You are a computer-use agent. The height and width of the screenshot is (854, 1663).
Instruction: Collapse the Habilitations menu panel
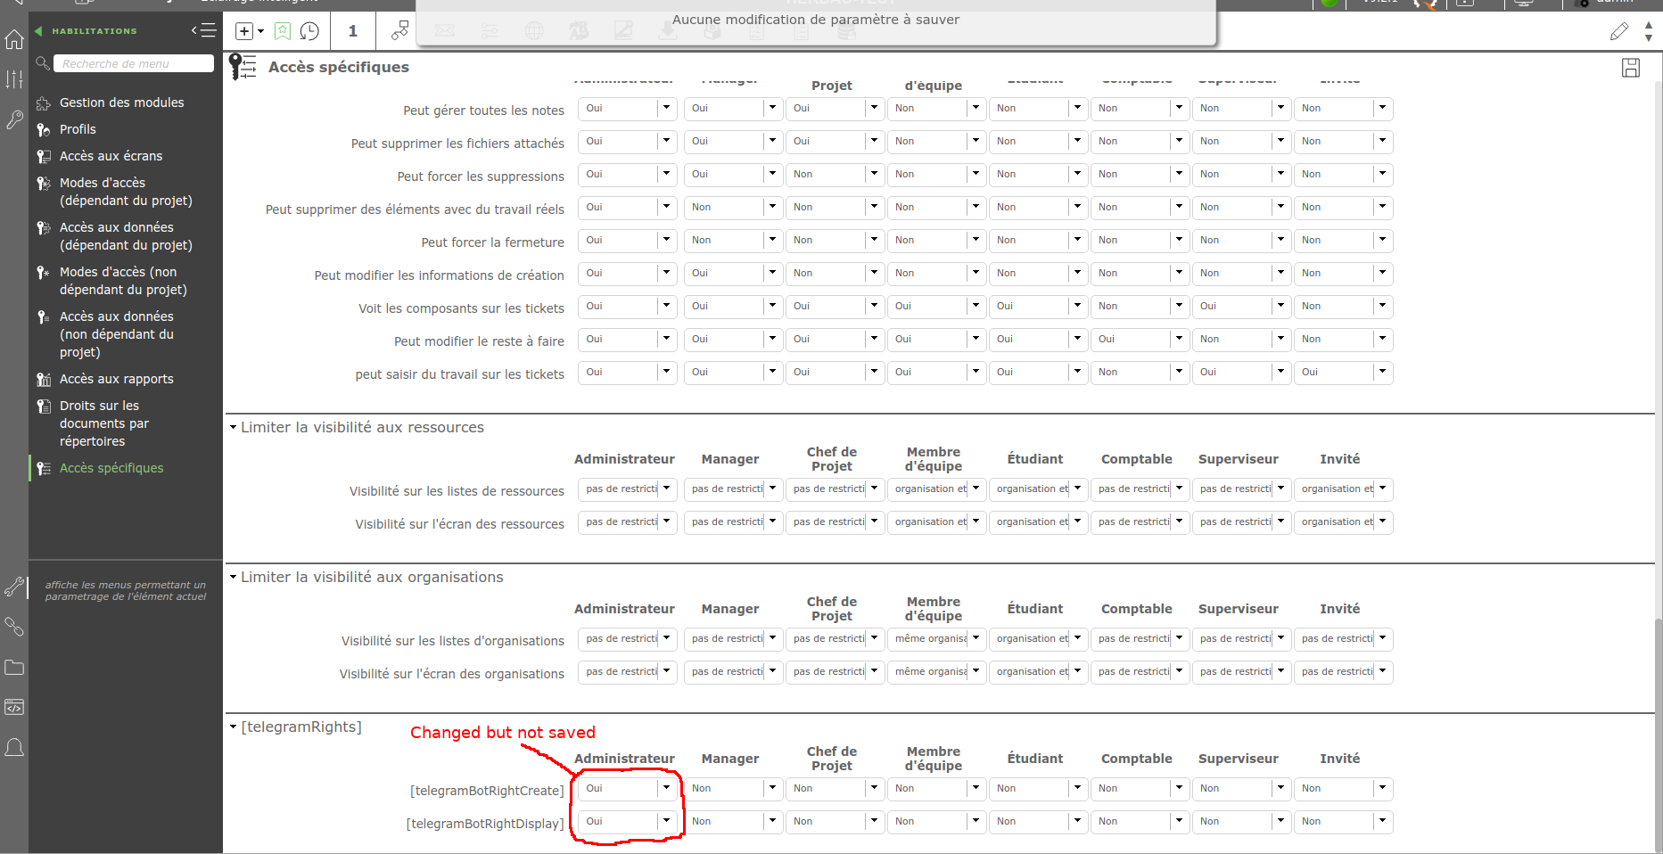pyautogui.click(x=204, y=31)
